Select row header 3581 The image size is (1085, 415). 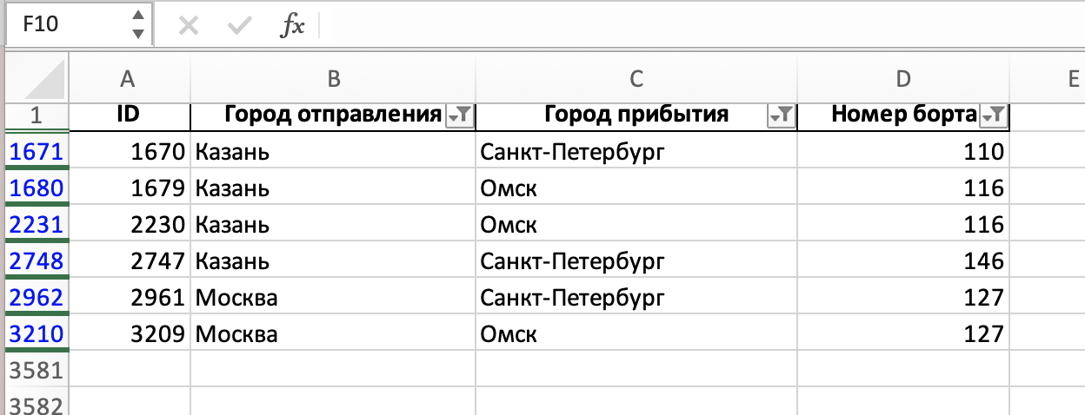tap(35, 371)
